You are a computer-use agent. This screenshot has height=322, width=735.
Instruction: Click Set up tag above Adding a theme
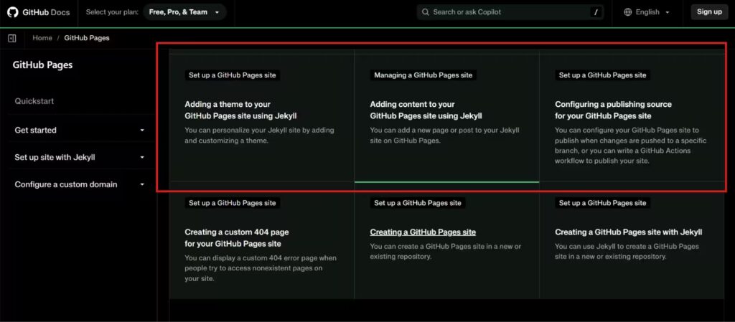pos(233,75)
